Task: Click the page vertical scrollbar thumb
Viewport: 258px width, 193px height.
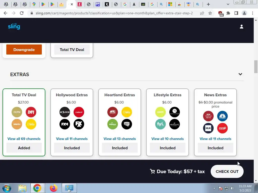Action: tap(256, 67)
